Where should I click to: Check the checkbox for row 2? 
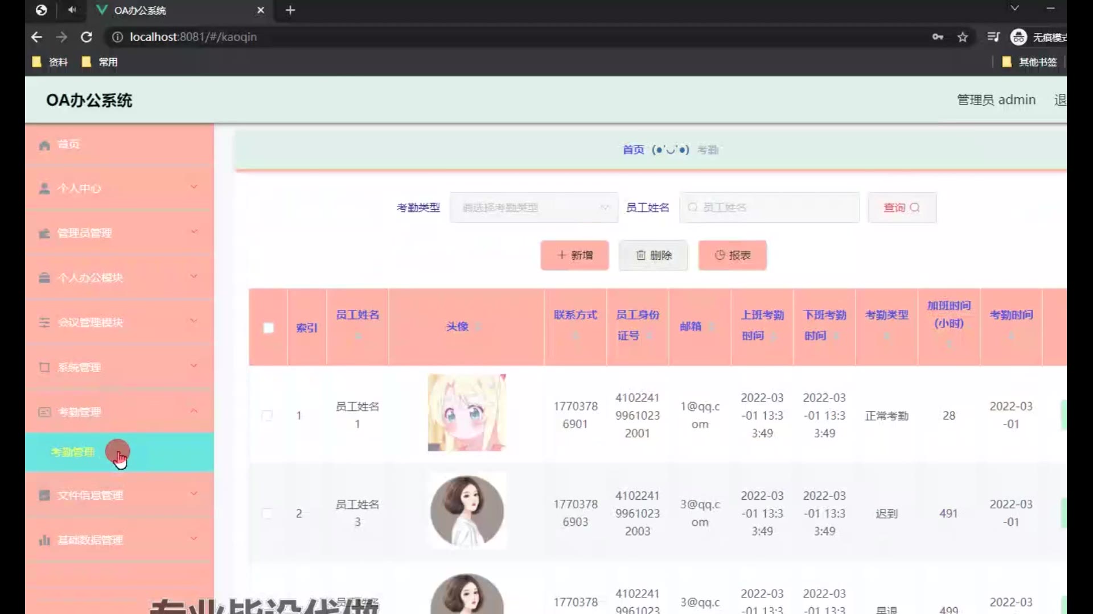267,513
